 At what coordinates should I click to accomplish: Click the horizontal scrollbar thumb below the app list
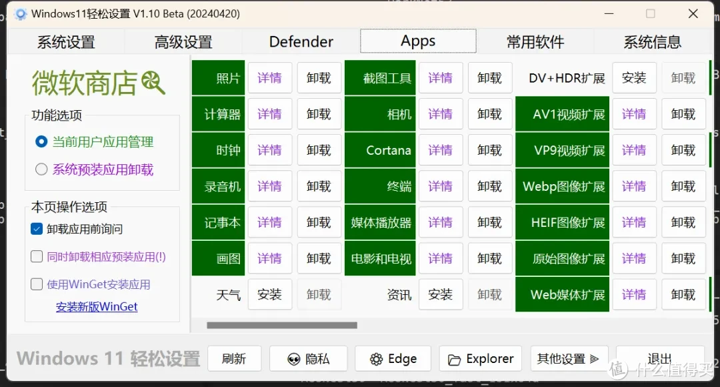282,325
